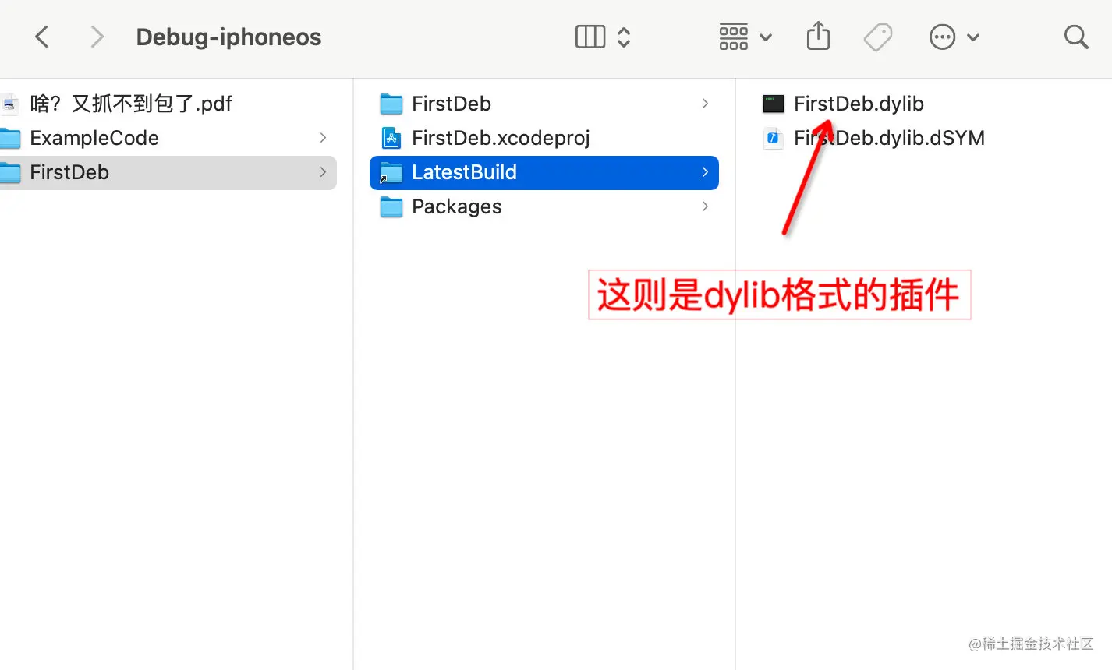Click the dylib terminal-style file icon
Screen dimensions: 1112x670
tap(773, 104)
